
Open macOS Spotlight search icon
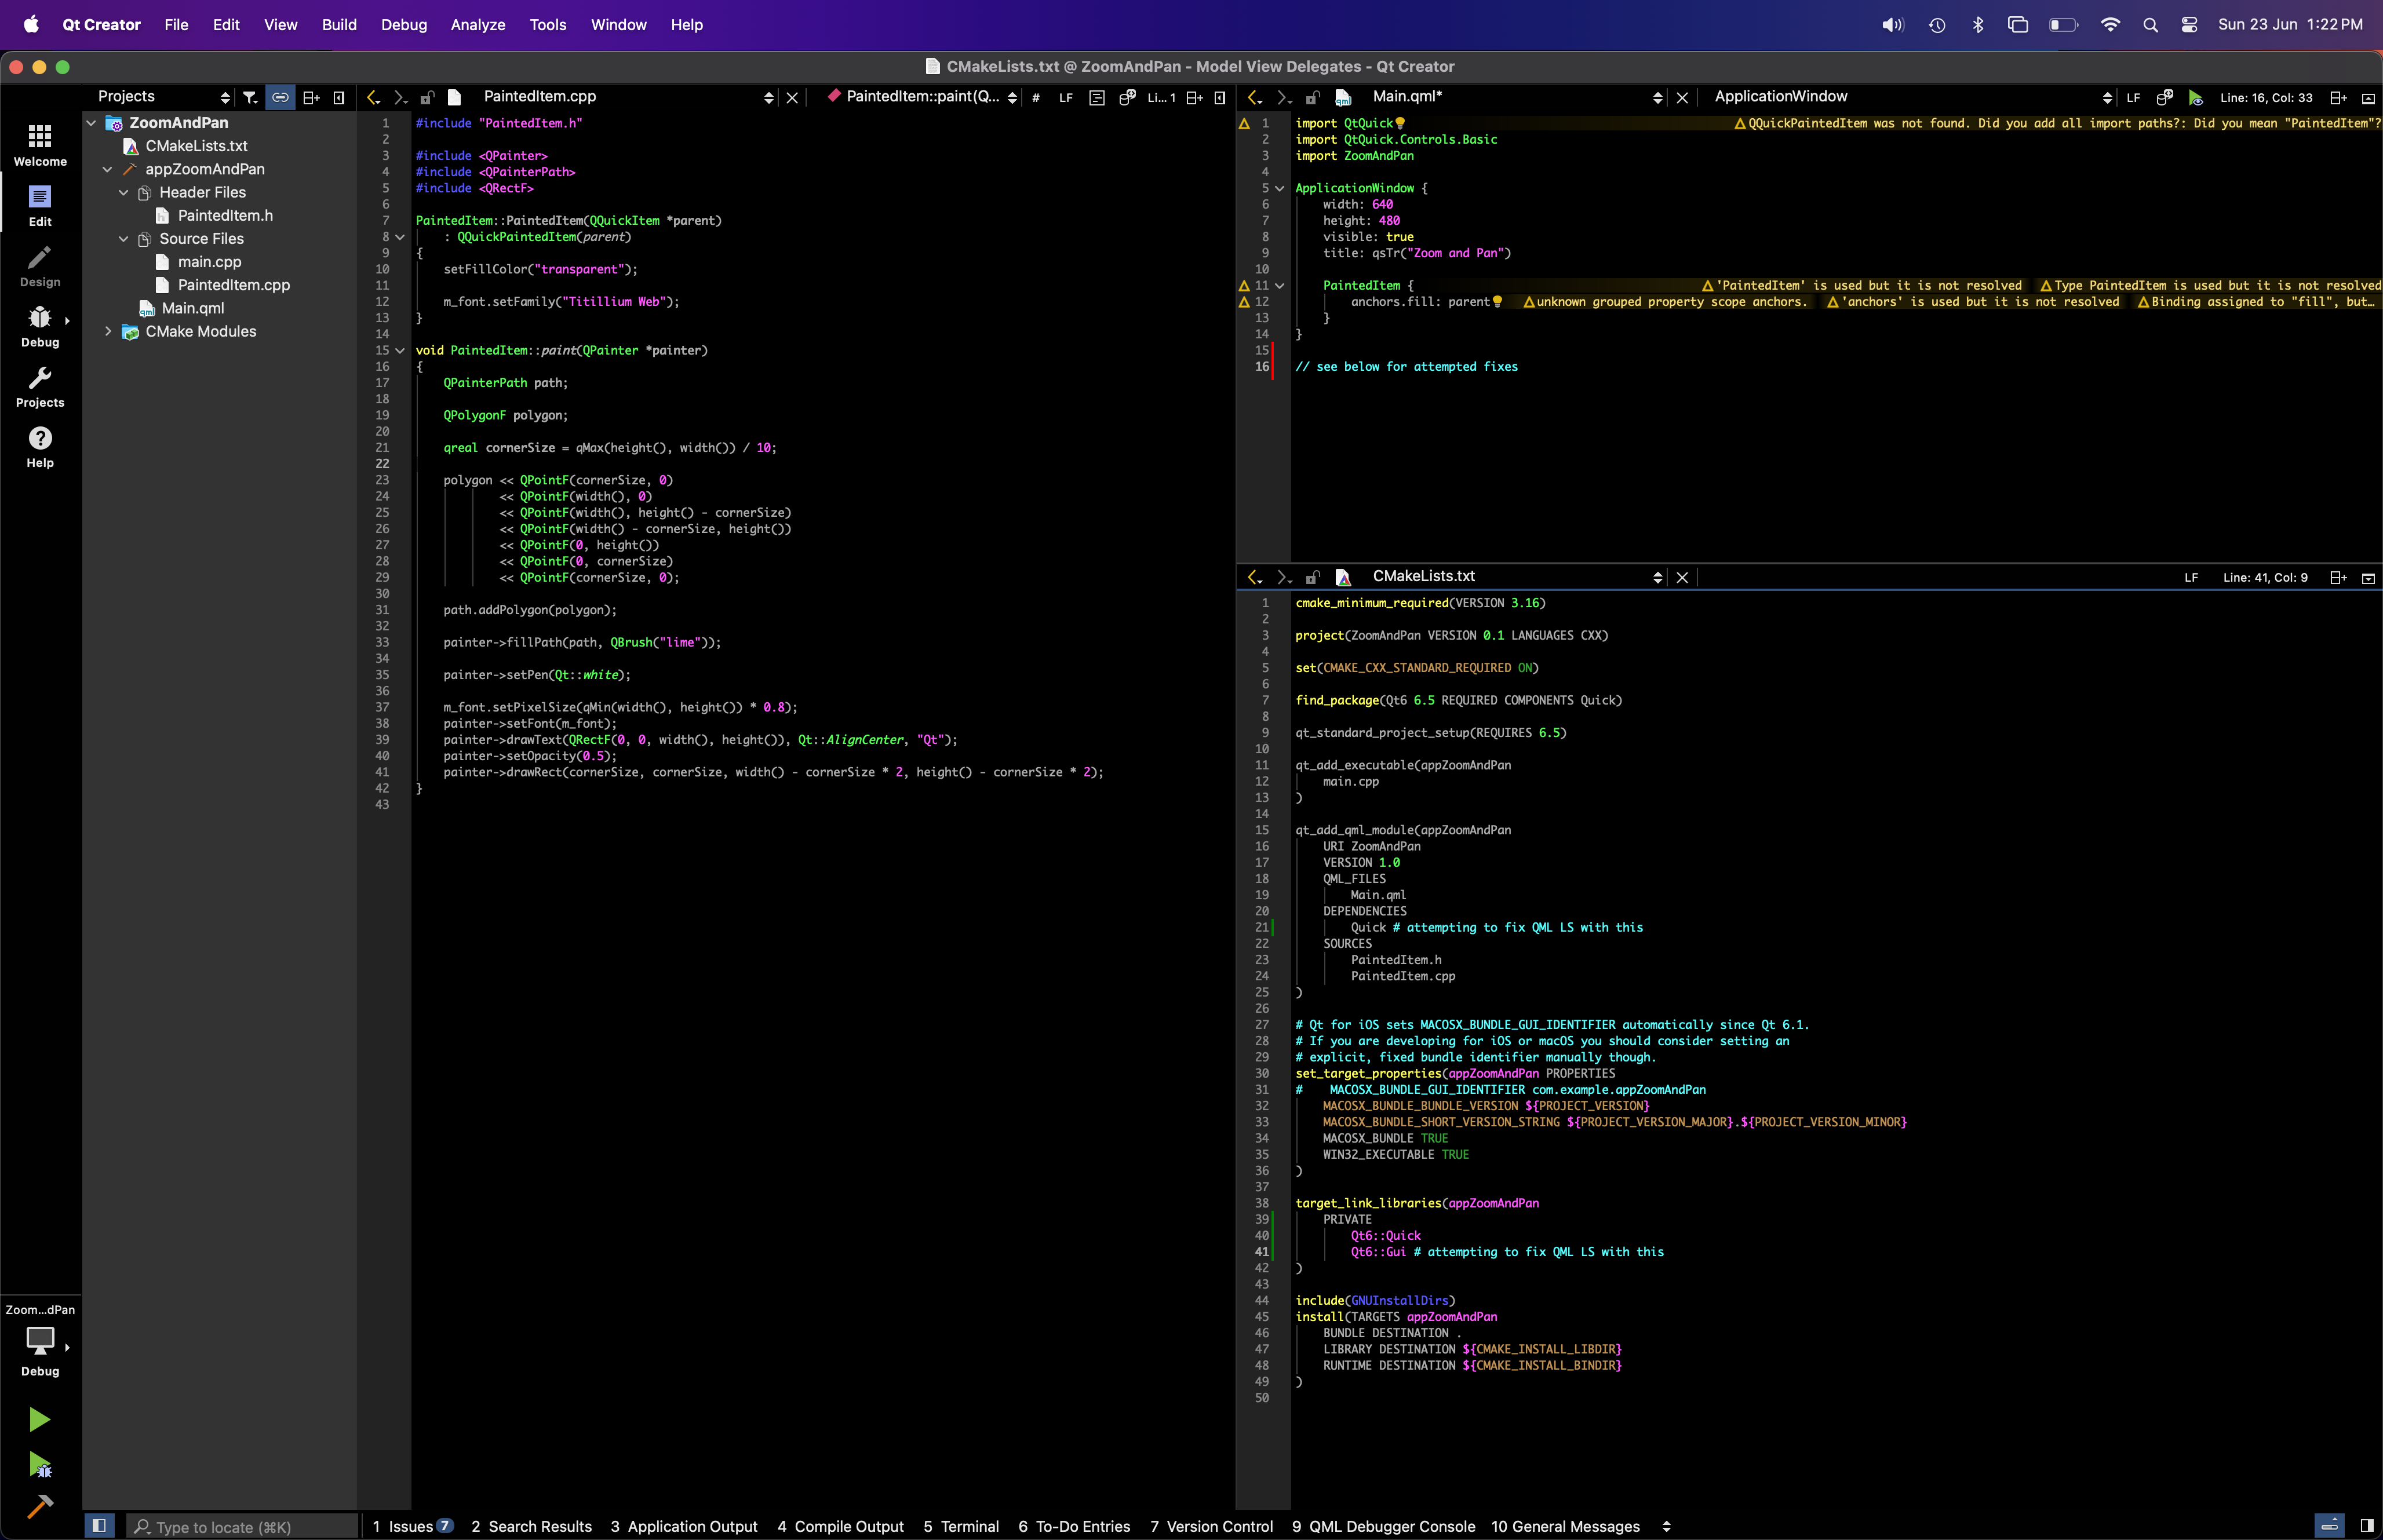pyautogui.click(x=2150, y=25)
